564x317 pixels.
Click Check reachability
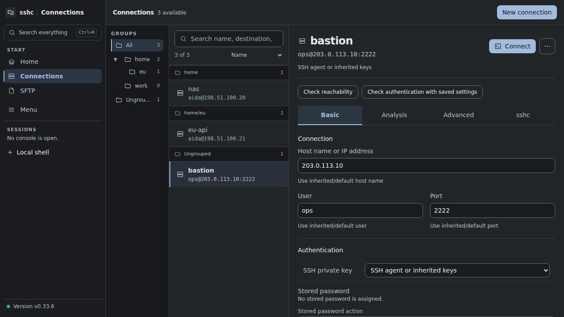[328, 92]
